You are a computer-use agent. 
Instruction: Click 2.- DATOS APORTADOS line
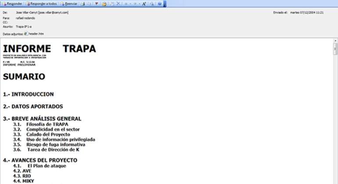pyautogui.click(x=33, y=106)
